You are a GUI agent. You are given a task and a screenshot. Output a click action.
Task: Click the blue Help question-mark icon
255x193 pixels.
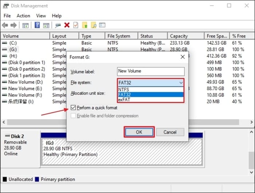point(37,25)
